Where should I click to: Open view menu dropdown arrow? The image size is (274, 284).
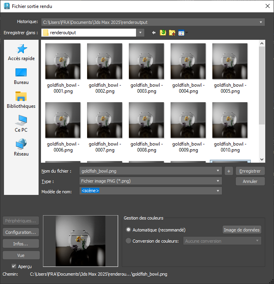[187, 33]
